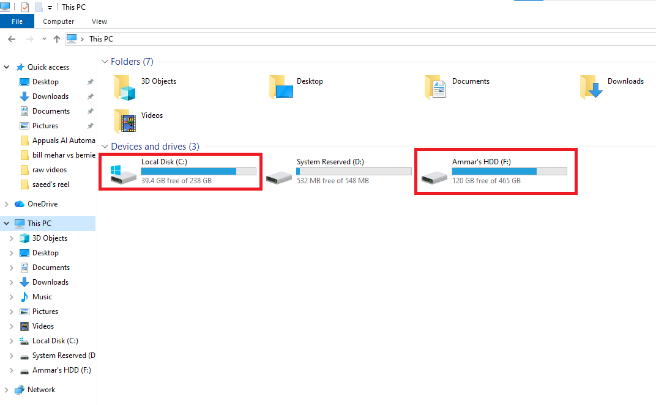Viewport: 656px width, 405px height.
Task: Expand the Network tree node
Action: [6, 390]
